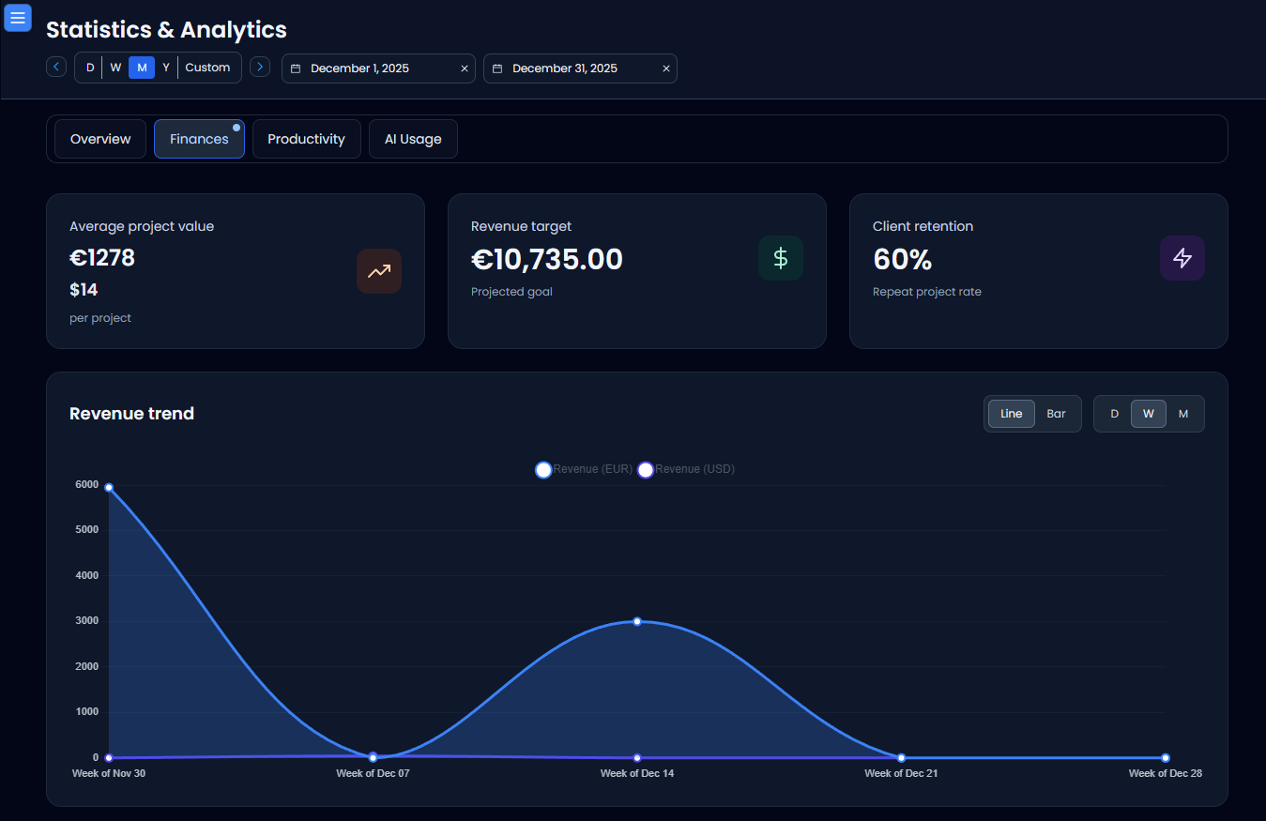Click the next period chevron arrow
This screenshot has width=1266, height=821.
[260, 67]
